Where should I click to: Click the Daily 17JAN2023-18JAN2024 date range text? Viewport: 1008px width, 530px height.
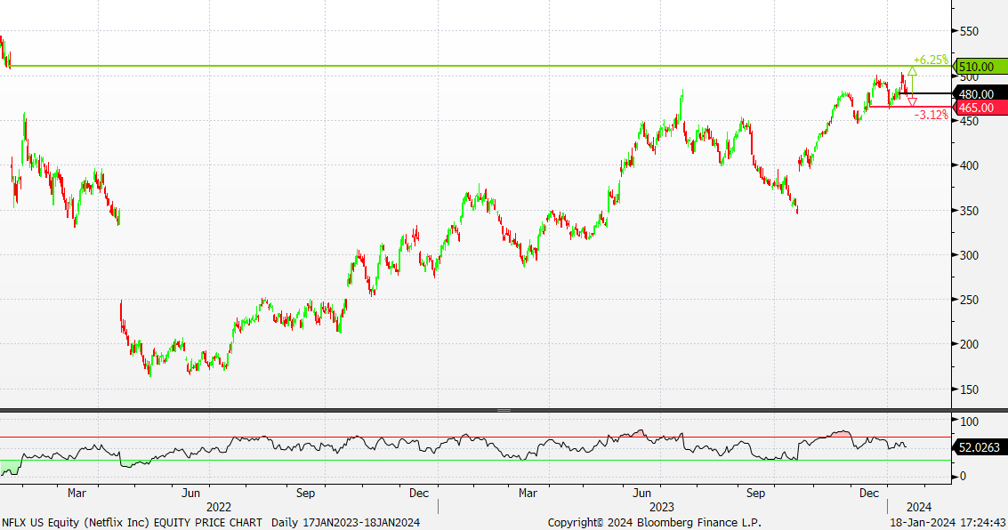(x=345, y=523)
